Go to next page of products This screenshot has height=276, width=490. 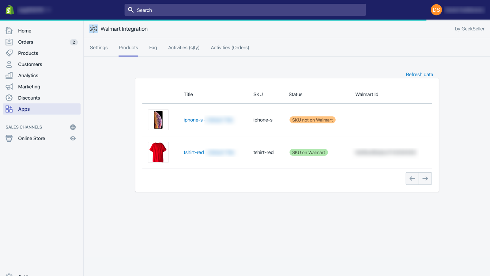(425, 178)
